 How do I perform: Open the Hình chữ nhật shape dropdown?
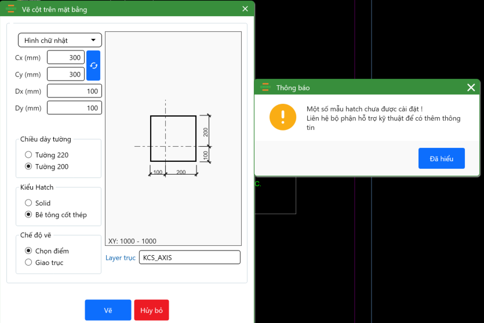point(60,40)
